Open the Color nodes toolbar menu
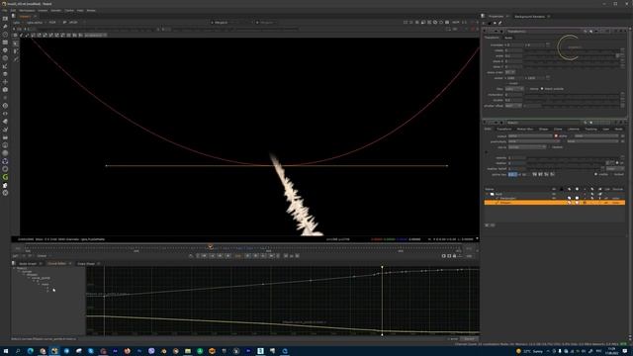The height and width of the screenshot is (356, 633). (x=5, y=50)
